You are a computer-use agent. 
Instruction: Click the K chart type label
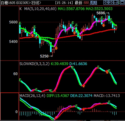pos(21,9)
